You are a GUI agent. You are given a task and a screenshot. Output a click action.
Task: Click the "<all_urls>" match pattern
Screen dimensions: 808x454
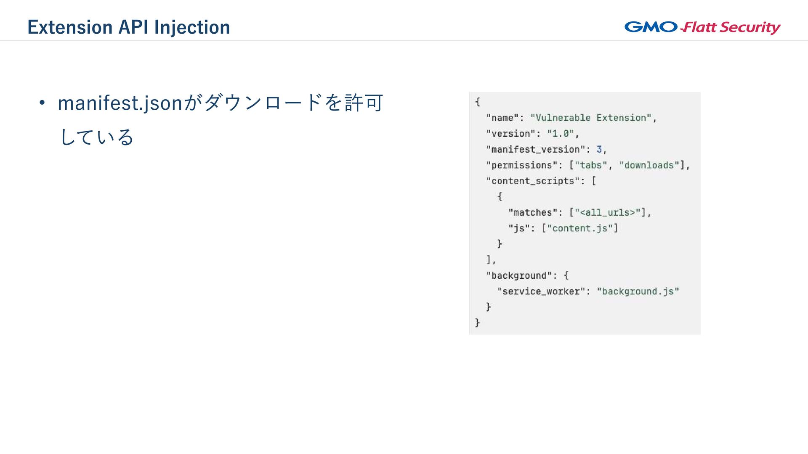[x=607, y=213]
